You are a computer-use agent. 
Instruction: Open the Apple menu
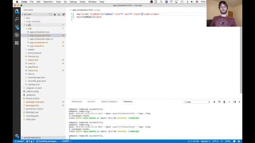17,2
